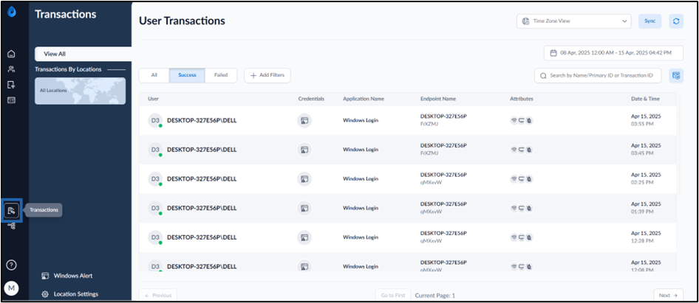This screenshot has width=699, height=303.
Task: Click the credentials icon on the 02:25 PM row
Action: click(304, 179)
